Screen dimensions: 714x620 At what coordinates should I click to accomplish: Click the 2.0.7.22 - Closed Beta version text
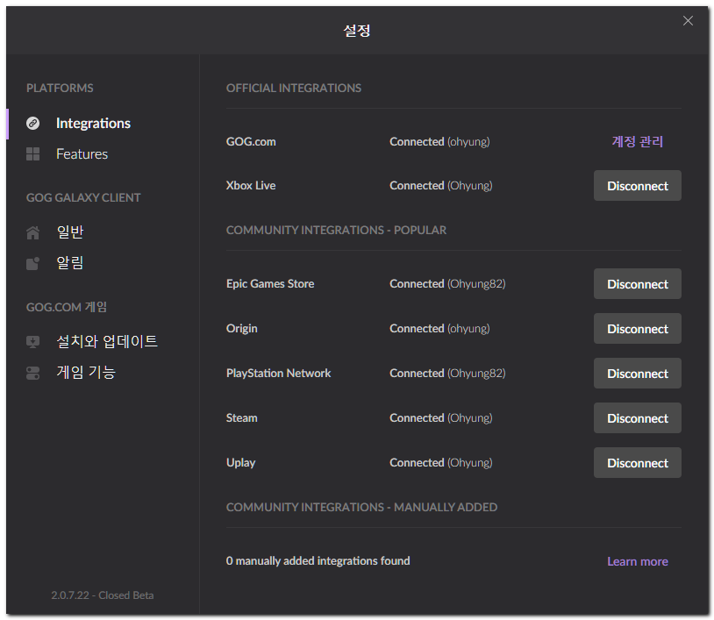pos(103,595)
